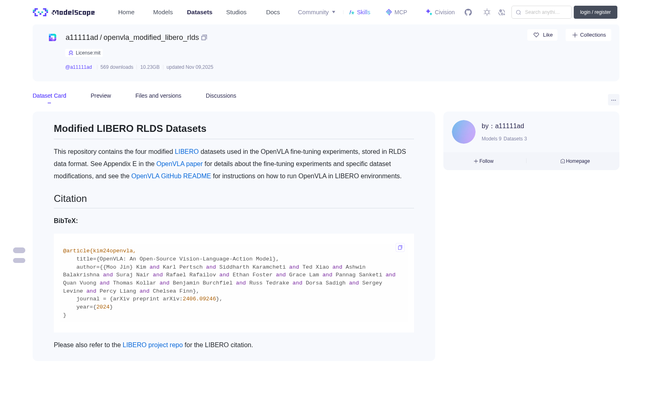652x407 pixels.
Task: Click the Modified LIBERO RLDS Datasets heading
Action: pyautogui.click(x=130, y=129)
